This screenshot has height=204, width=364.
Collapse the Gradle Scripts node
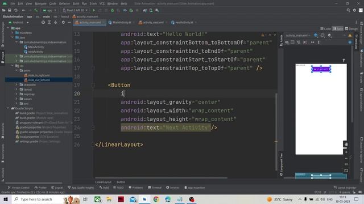pyautogui.click(x=9, y=108)
